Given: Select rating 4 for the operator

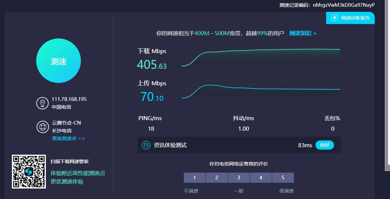Looking at the screenshot, I should click(261, 178).
